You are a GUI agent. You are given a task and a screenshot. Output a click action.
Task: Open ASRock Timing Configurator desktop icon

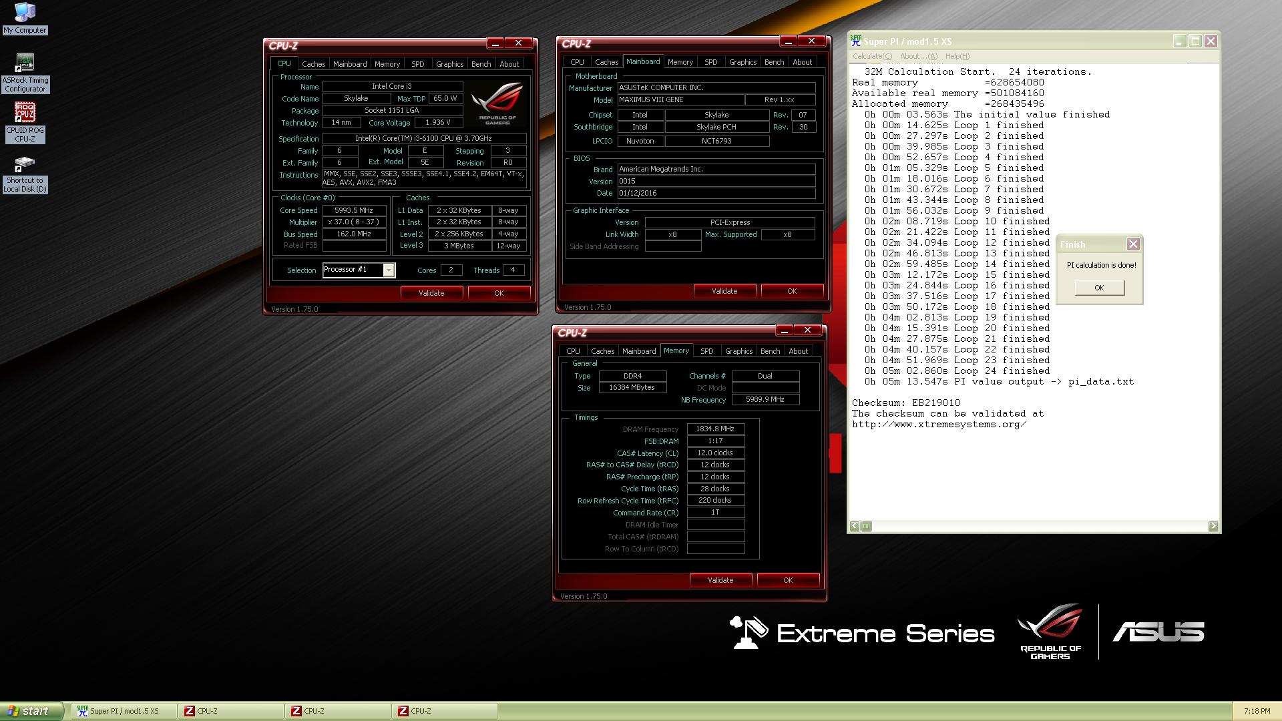coord(25,73)
